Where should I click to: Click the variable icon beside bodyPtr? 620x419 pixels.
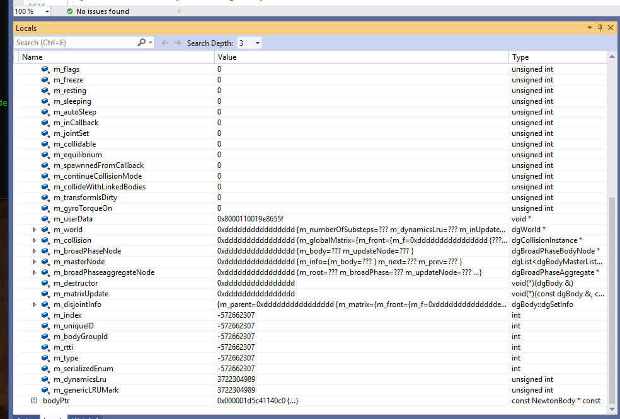point(34,401)
